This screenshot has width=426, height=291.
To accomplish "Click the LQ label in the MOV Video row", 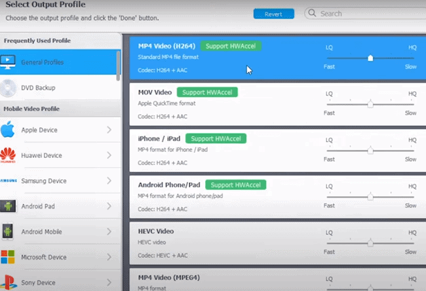I will (x=329, y=94).
